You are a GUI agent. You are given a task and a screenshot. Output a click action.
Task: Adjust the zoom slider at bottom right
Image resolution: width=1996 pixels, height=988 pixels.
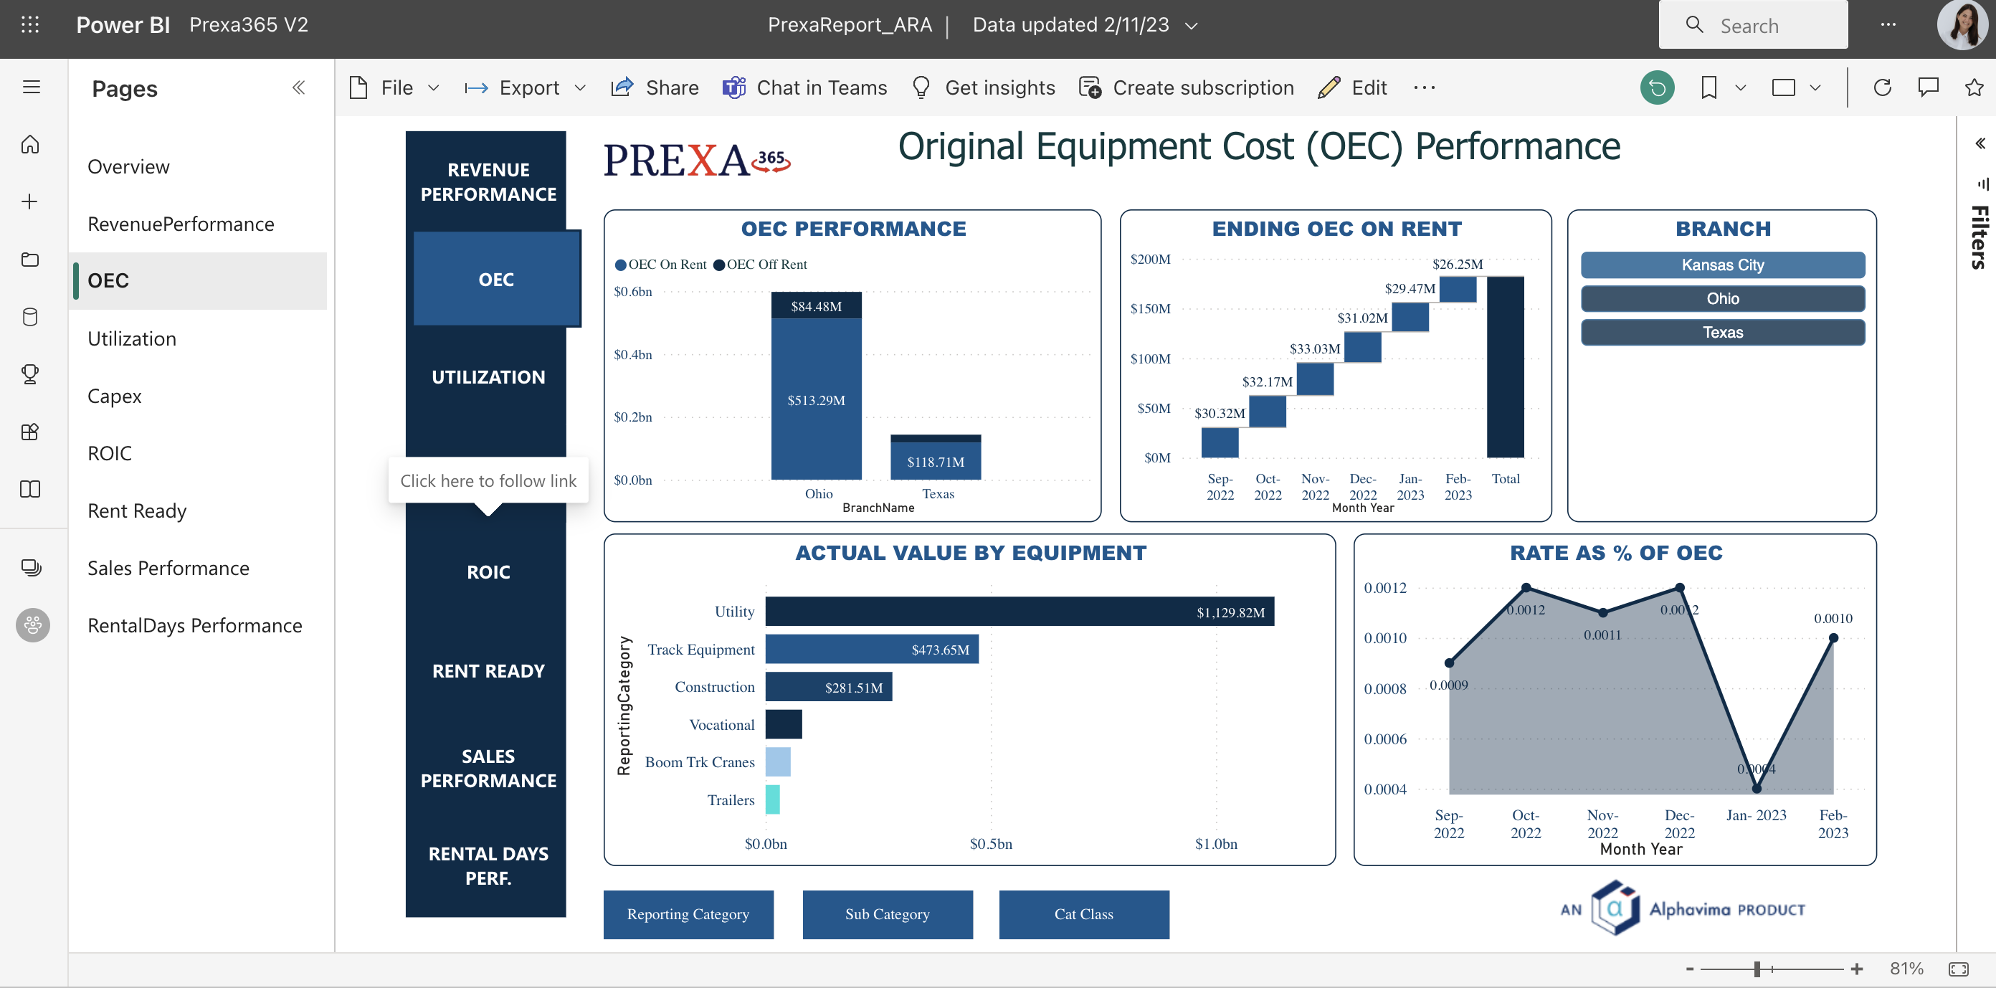(x=1757, y=968)
